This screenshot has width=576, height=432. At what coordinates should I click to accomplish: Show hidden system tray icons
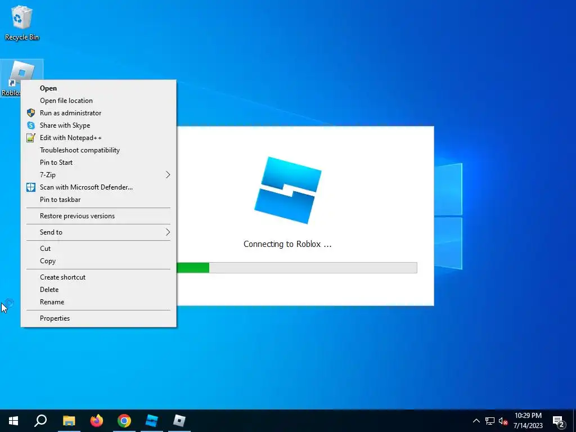476,421
